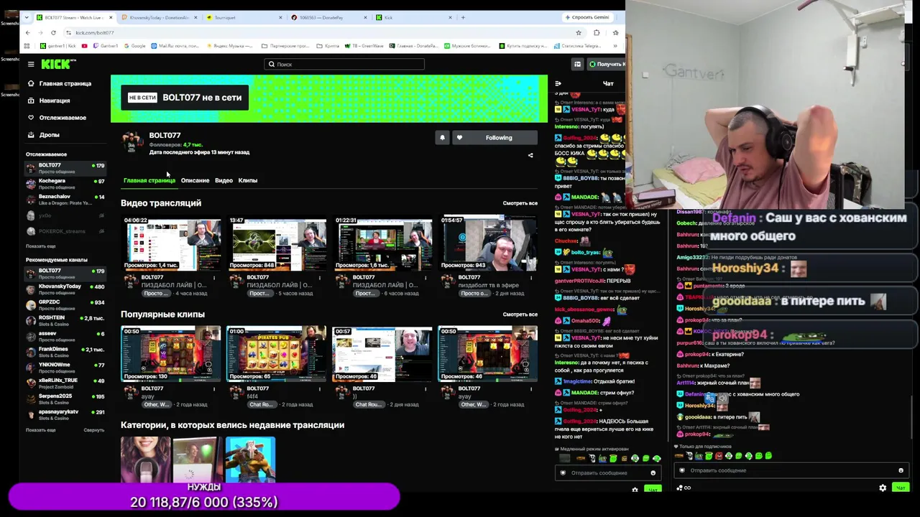Image resolution: width=920 pixels, height=517 pixels.
Task: Send message with right chat 'Чат' button
Action: [901, 488]
